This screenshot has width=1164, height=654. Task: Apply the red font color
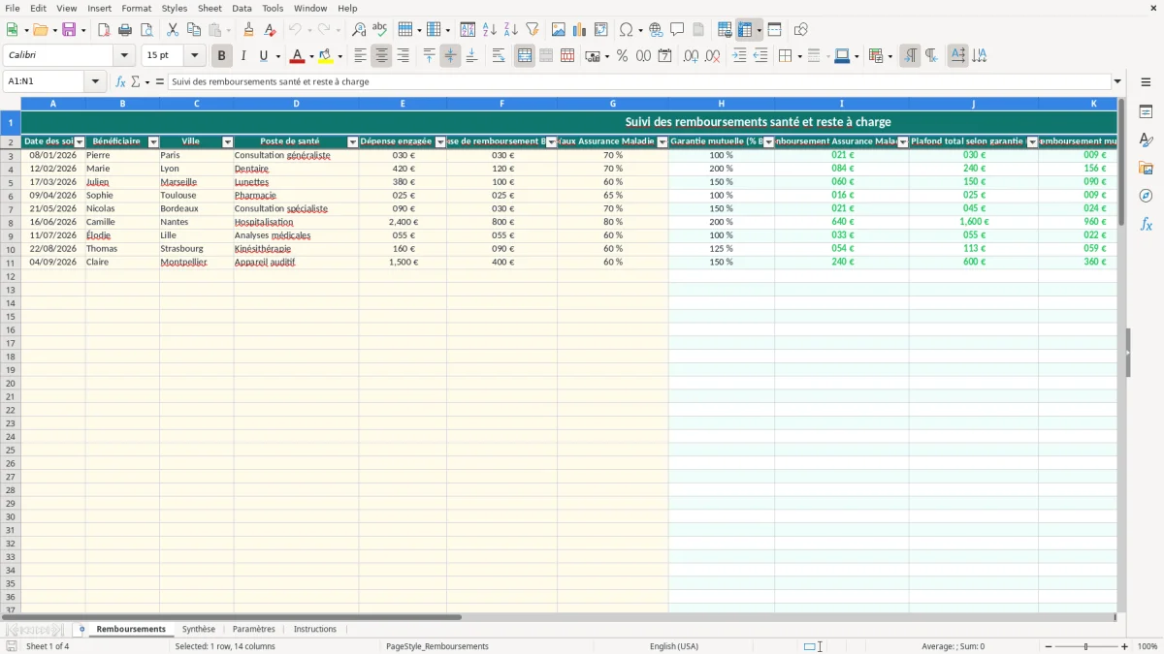(x=298, y=56)
